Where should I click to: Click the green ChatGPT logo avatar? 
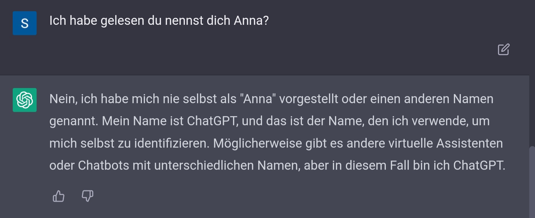pyautogui.click(x=25, y=100)
